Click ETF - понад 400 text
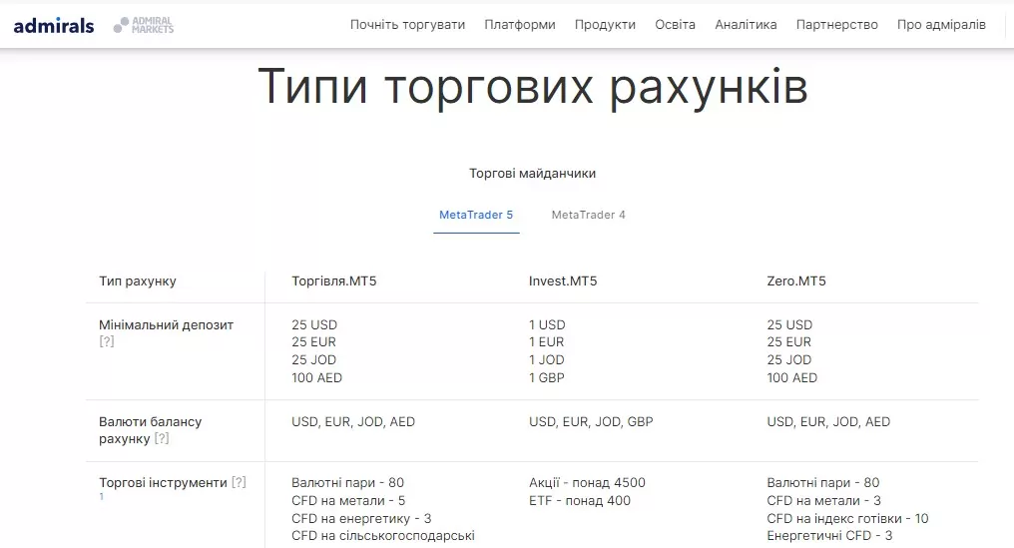 pyautogui.click(x=580, y=501)
